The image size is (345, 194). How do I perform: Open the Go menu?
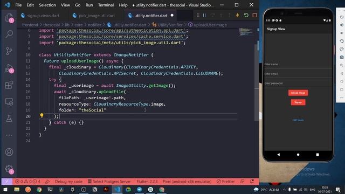click(78, 5)
